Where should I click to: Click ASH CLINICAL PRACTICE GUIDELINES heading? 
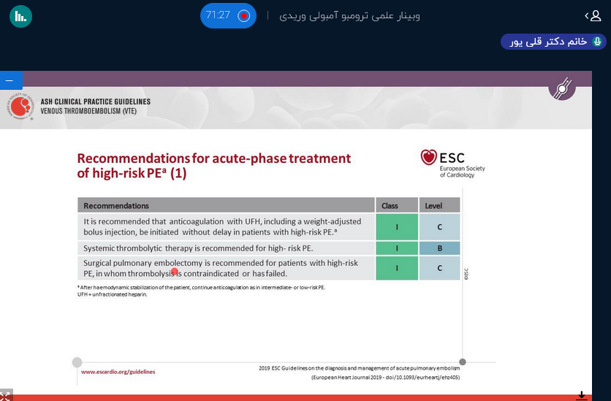96,102
